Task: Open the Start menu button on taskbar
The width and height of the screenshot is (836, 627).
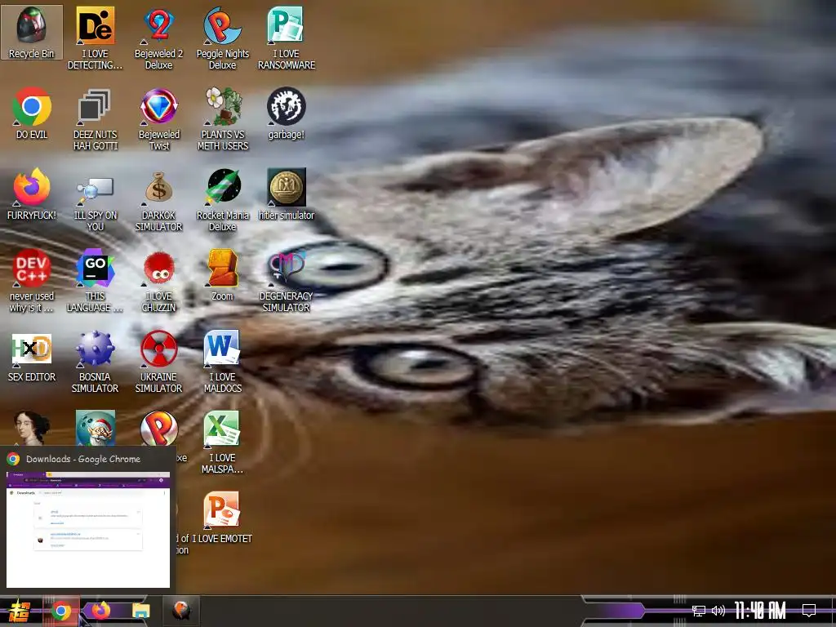Action: pyautogui.click(x=19, y=611)
